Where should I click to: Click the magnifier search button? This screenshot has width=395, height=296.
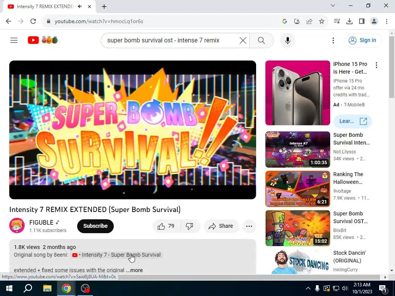click(262, 40)
